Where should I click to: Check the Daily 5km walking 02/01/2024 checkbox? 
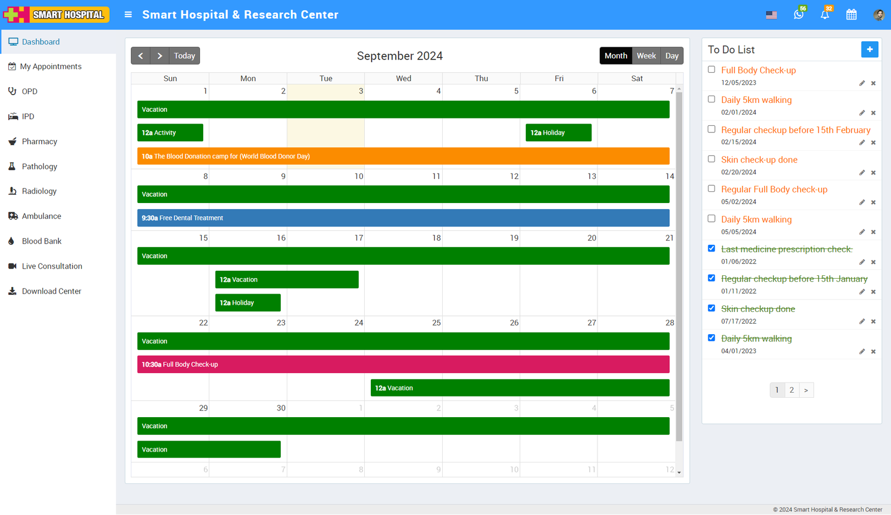711,100
